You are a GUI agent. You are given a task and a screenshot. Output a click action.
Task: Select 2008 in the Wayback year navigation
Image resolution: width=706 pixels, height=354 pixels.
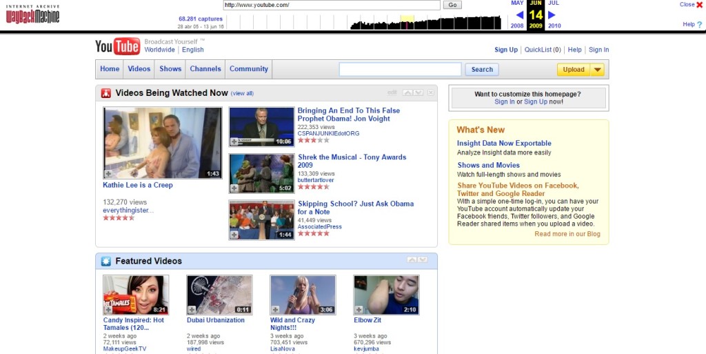[517, 26]
